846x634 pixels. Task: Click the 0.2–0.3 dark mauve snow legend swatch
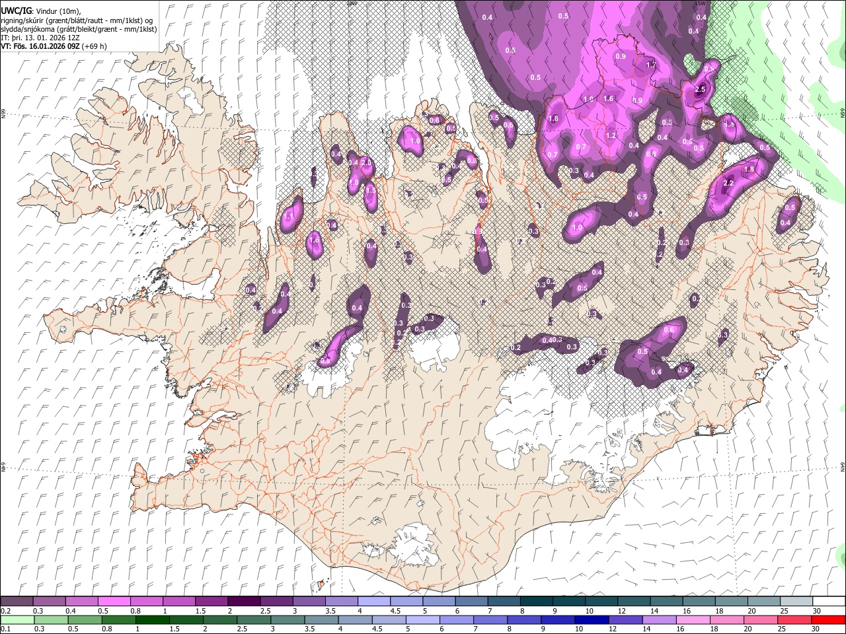[17, 601]
